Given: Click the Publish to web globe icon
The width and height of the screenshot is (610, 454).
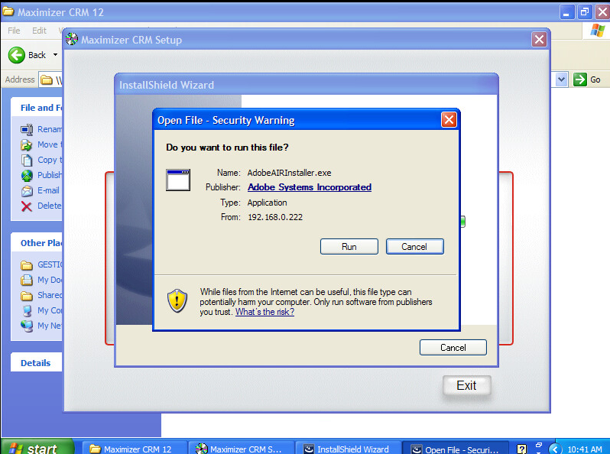Looking at the screenshot, I should 27,176.
